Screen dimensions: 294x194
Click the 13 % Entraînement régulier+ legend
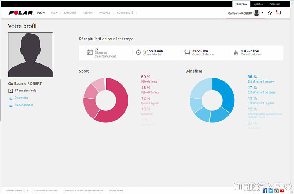pos(261,100)
